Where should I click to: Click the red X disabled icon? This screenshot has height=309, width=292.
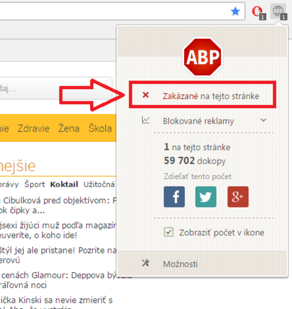pyautogui.click(x=146, y=95)
